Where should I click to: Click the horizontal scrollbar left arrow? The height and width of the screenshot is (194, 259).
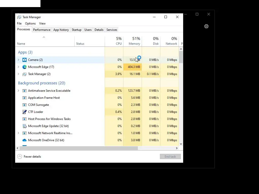tap(17, 148)
